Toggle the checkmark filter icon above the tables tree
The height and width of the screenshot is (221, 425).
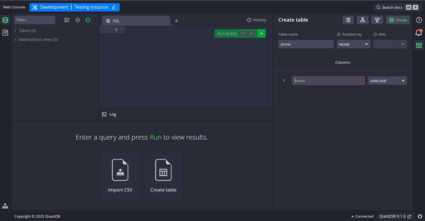click(78, 20)
